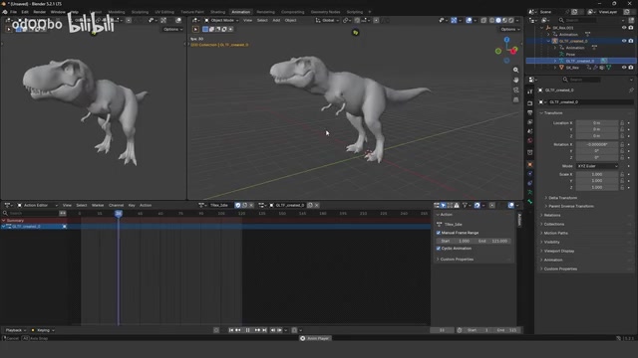Image resolution: width=638 pixels, height=358 pixels.
Task: Expand the Relations panel
Action: (x=551, y=215)
